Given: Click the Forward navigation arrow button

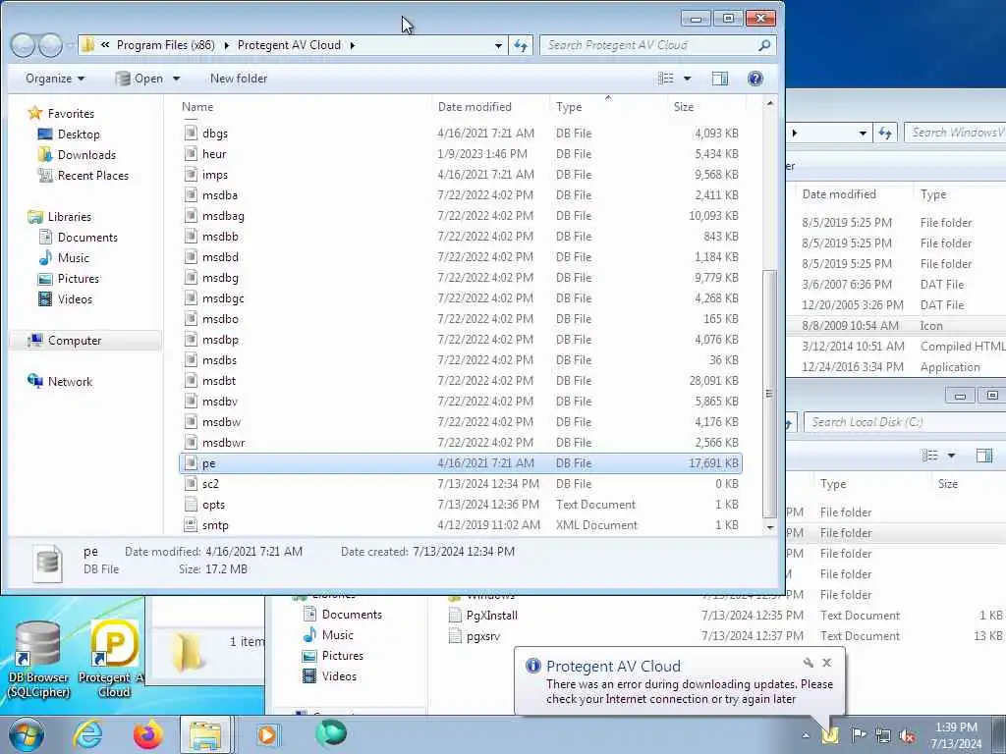Looking at the screenshot, I should (50, 45).
